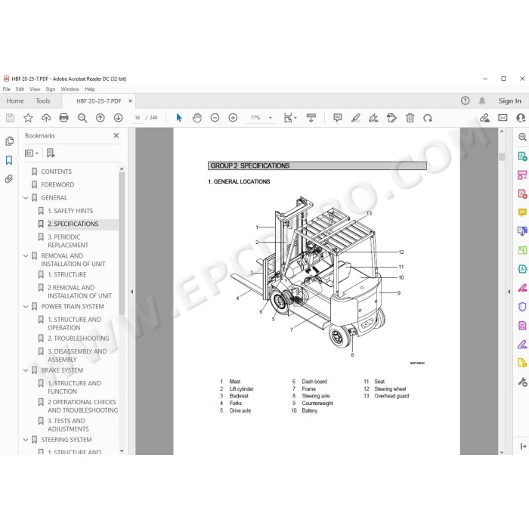Collapse POWER TRAIN SYSTEM bookmark group
This screenshot has height=529, width=529.
26,306
